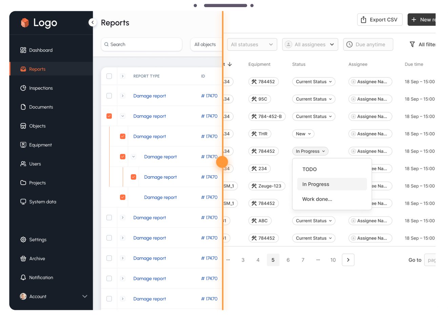Open the All statuses dropdown
448x321 pixels.
tap(252, 44)
